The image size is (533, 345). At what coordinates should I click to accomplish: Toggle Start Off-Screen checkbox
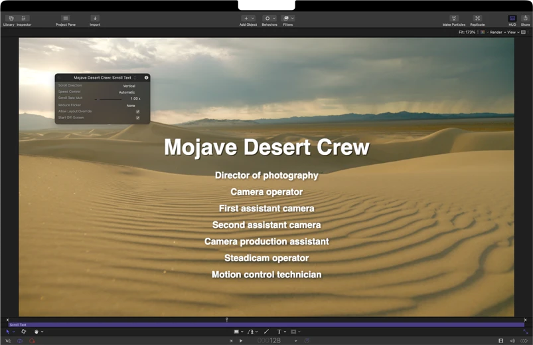[137, 118]
